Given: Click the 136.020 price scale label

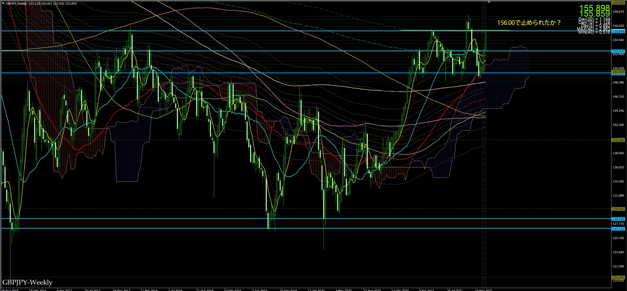Looking at the screenshot, I should (x=619, y=167).
